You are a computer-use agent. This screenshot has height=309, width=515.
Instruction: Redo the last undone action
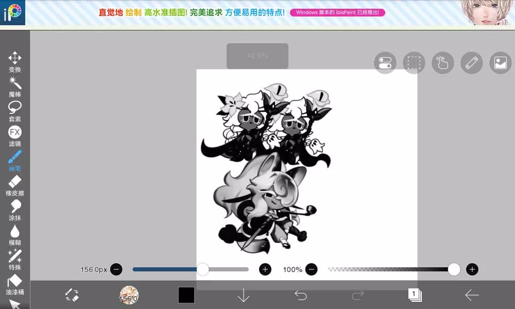click(357, 295)
